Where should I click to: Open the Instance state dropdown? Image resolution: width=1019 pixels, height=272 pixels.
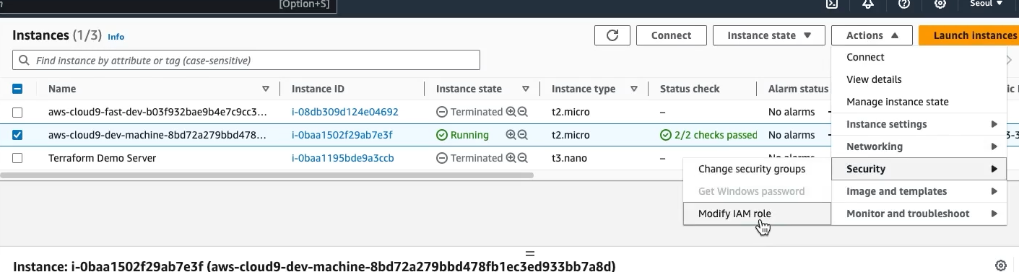point(769,35)
